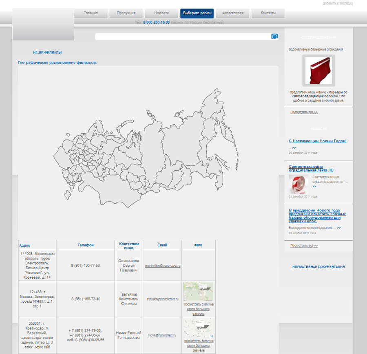Open the red water-filled barrier product image
The image size is (367, 354).
click(x=318, y=71)
